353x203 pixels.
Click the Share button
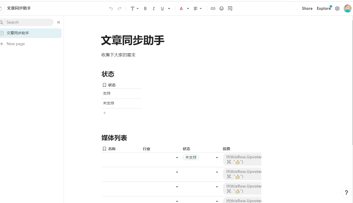(307, 9)
